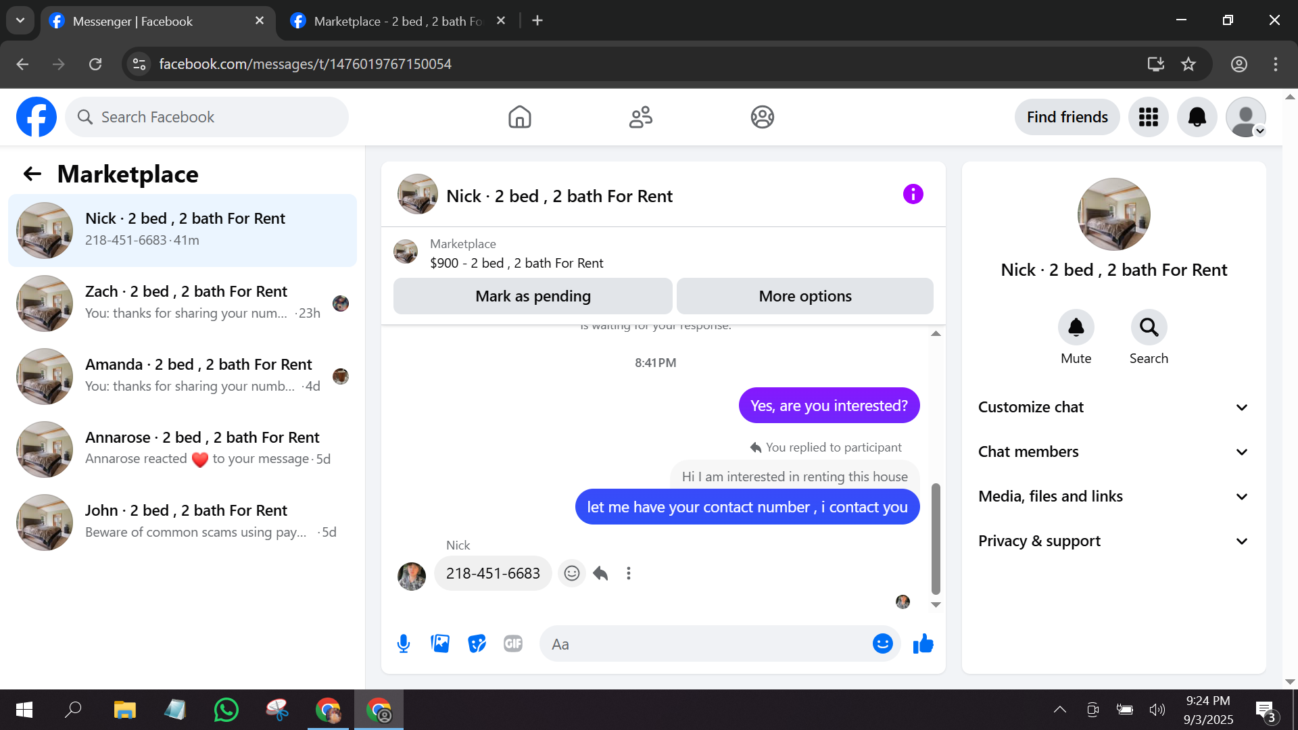
Task: Click the address bar URL
Action: [x=306, y=64]
